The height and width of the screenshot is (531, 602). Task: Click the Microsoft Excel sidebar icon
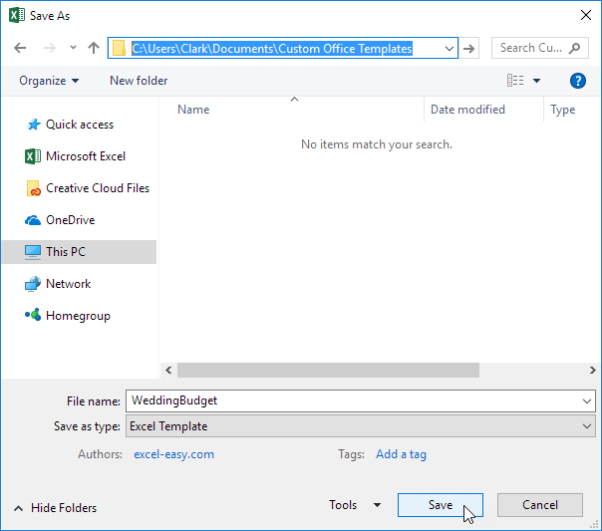click(x=33, y=156)
